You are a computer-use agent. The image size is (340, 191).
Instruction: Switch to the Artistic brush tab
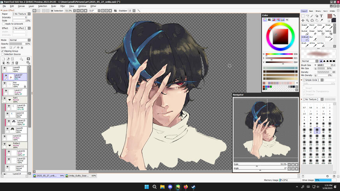[x=332, y=11]
